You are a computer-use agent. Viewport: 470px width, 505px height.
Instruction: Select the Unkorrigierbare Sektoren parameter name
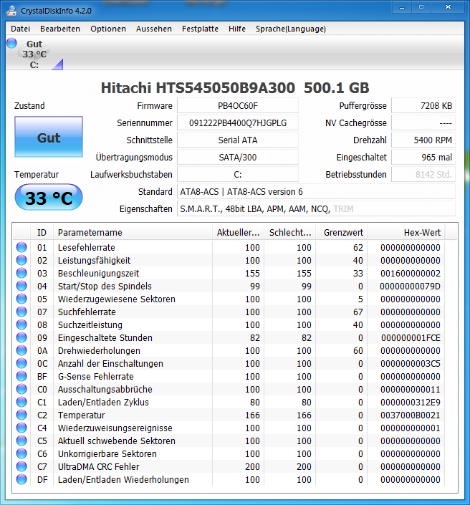[107, 454]
